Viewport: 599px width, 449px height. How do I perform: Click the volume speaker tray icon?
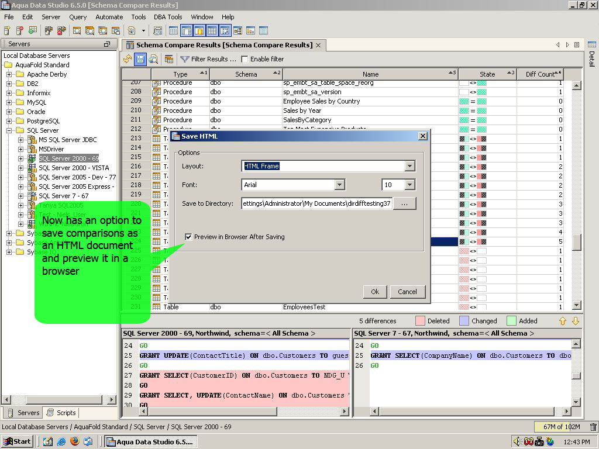(x=517, y=442)
